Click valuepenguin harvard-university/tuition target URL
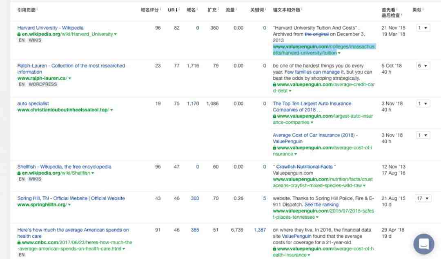Image resolution: width=441 pixels, height=259 pixels. [324, 50]
